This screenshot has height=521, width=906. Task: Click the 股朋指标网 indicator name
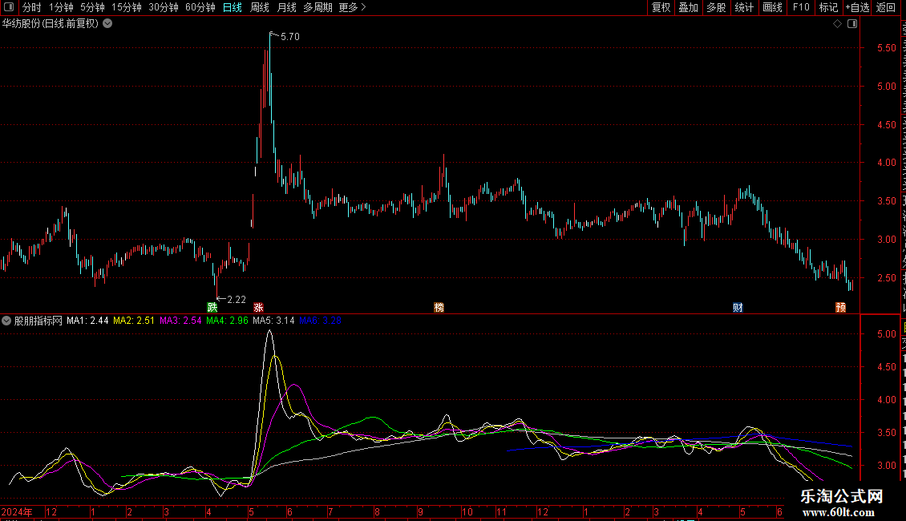[x=38, y=321]
